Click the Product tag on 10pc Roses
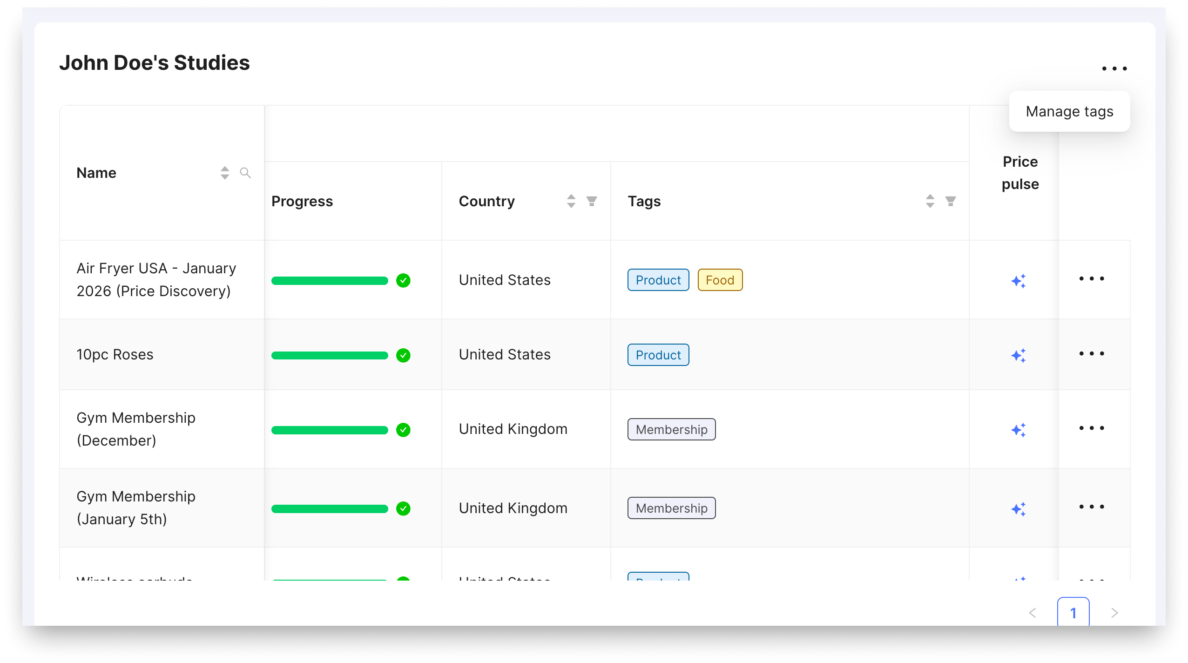Viewport: 1188px width, 663px height. pyautogui.click(x=658, y=355)
